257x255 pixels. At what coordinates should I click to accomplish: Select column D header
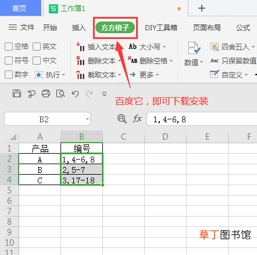pos(165,137)
